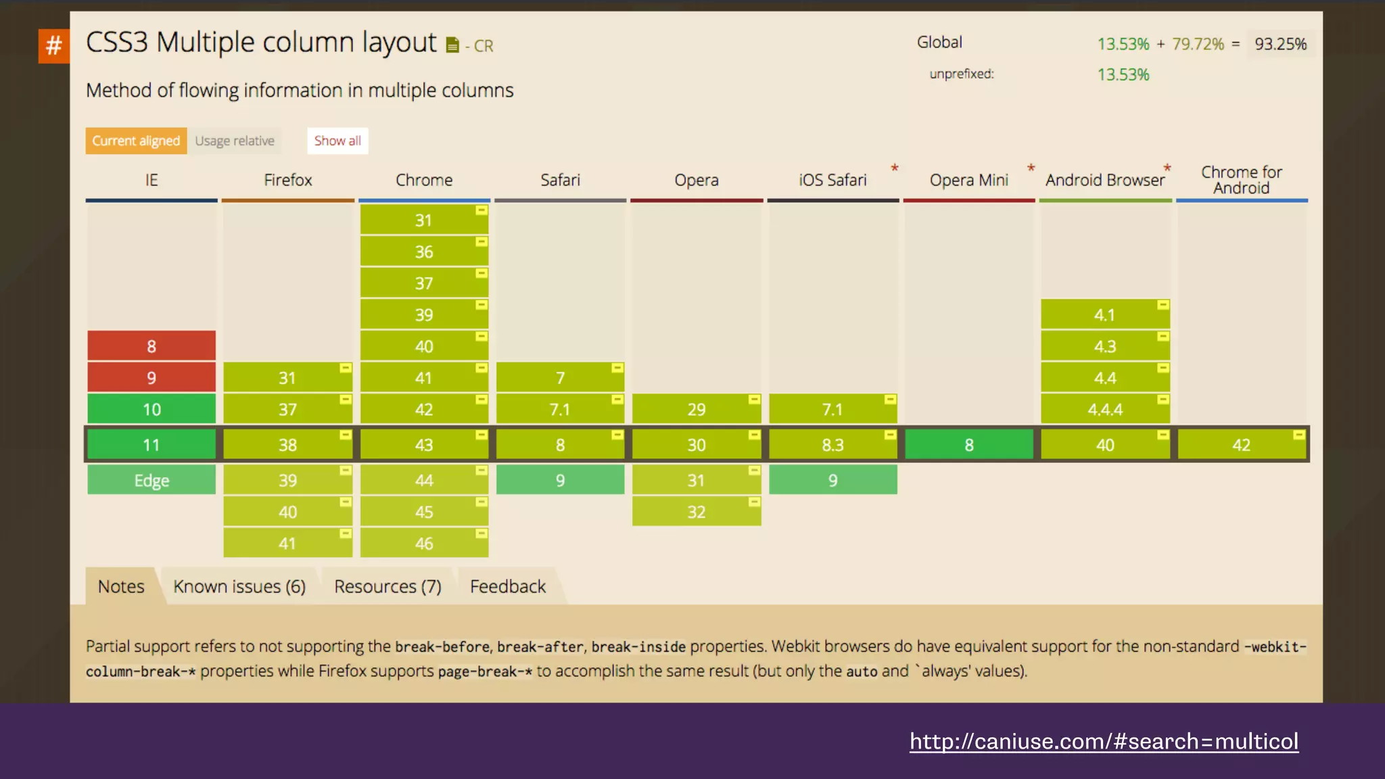Select the Opera 30 cell
This screenshot has height=779, width=1385.
click(697, 444)
